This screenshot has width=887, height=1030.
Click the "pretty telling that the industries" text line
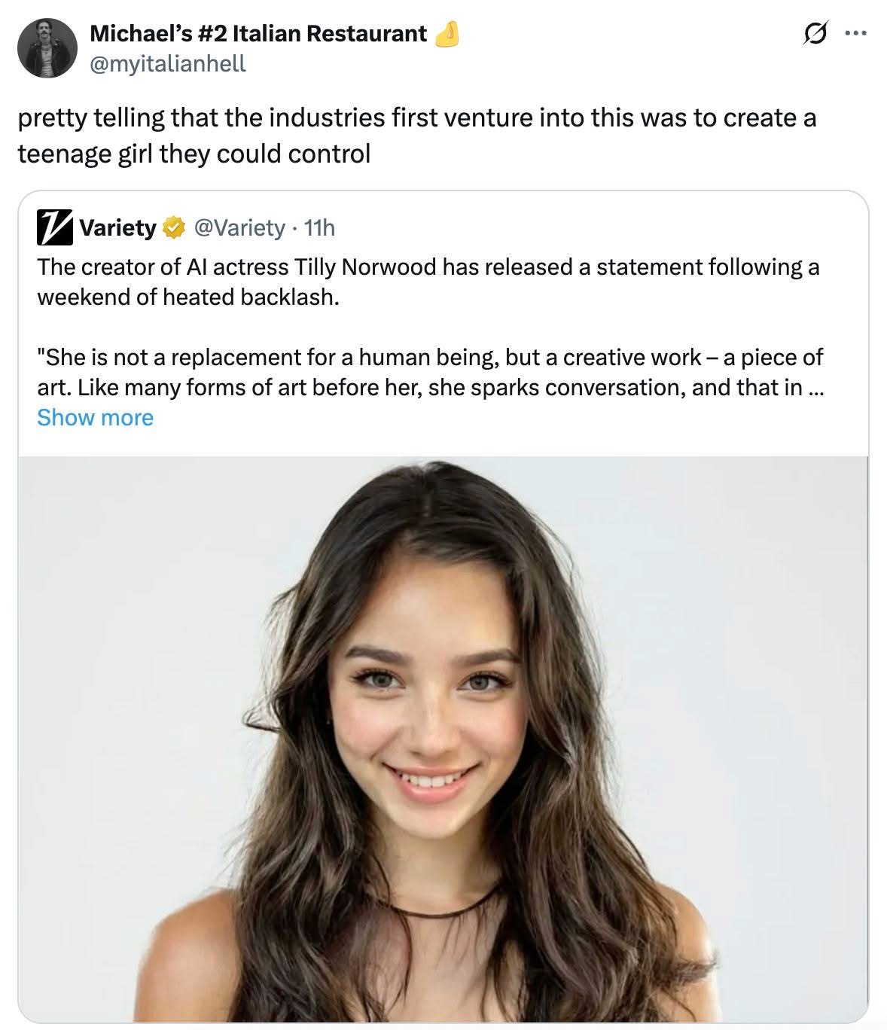[416, 118]
